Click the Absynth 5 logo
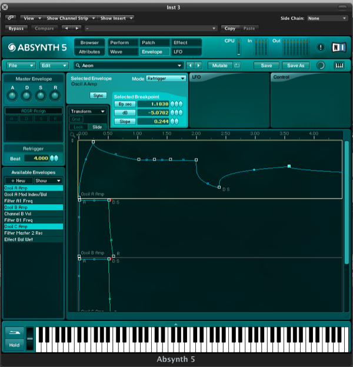Viewport: 353px width, 367px height. [x=38, y=48]
